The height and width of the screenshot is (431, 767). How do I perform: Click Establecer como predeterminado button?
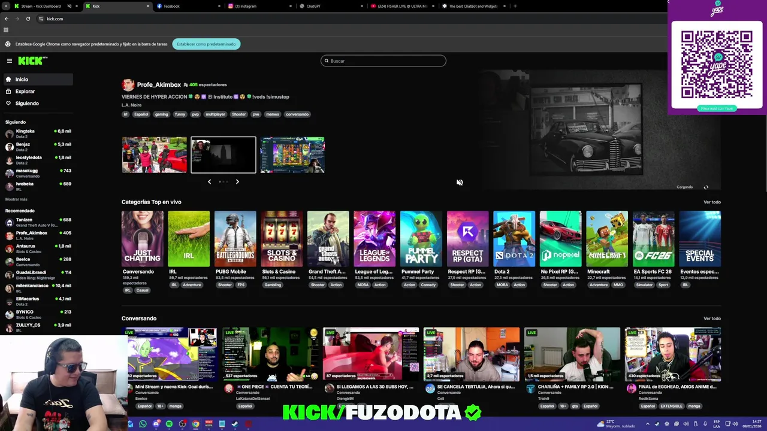click(x=206, y=44)
